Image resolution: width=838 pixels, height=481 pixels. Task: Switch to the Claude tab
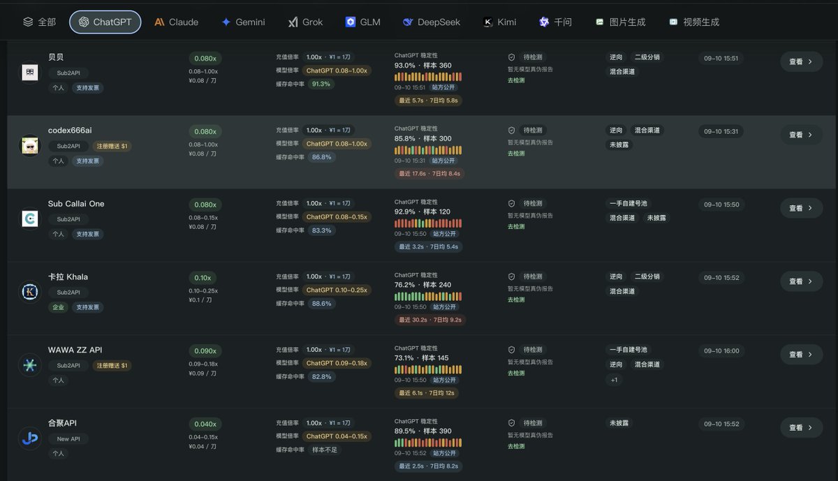(177, 22)
